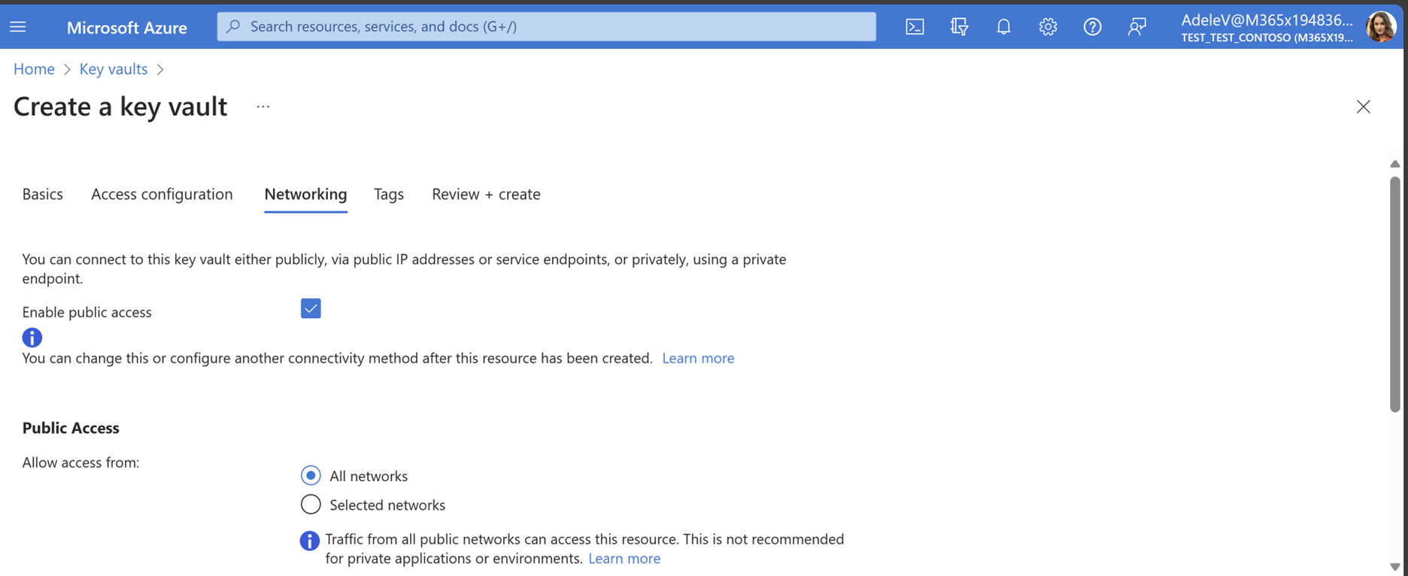This screenshot has height=576, width=1408.
Task: Go to the Tags tab
Action: [x=389, y=194]
